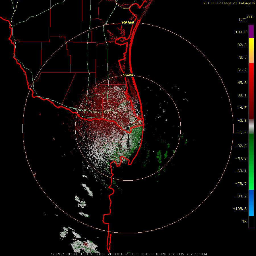Click the 100 NMI range ring label
256x256 pixels.
tap(128, 22)
